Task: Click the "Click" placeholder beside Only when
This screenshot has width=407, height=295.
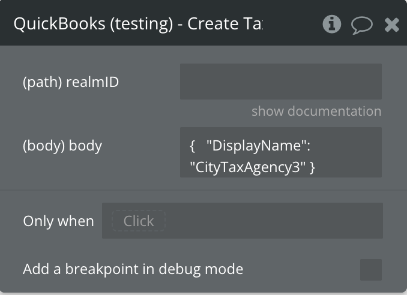Action: tap(139, 221)
